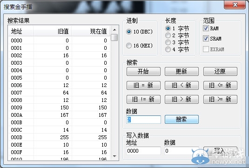This screenshot has width=249, height=168.
Task: Filter with 旧 = 新 button
Action: [143, 85]
